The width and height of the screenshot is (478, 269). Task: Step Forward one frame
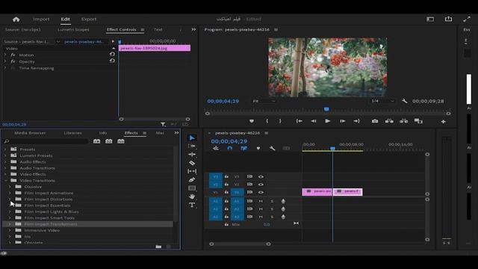coord(342,121)
